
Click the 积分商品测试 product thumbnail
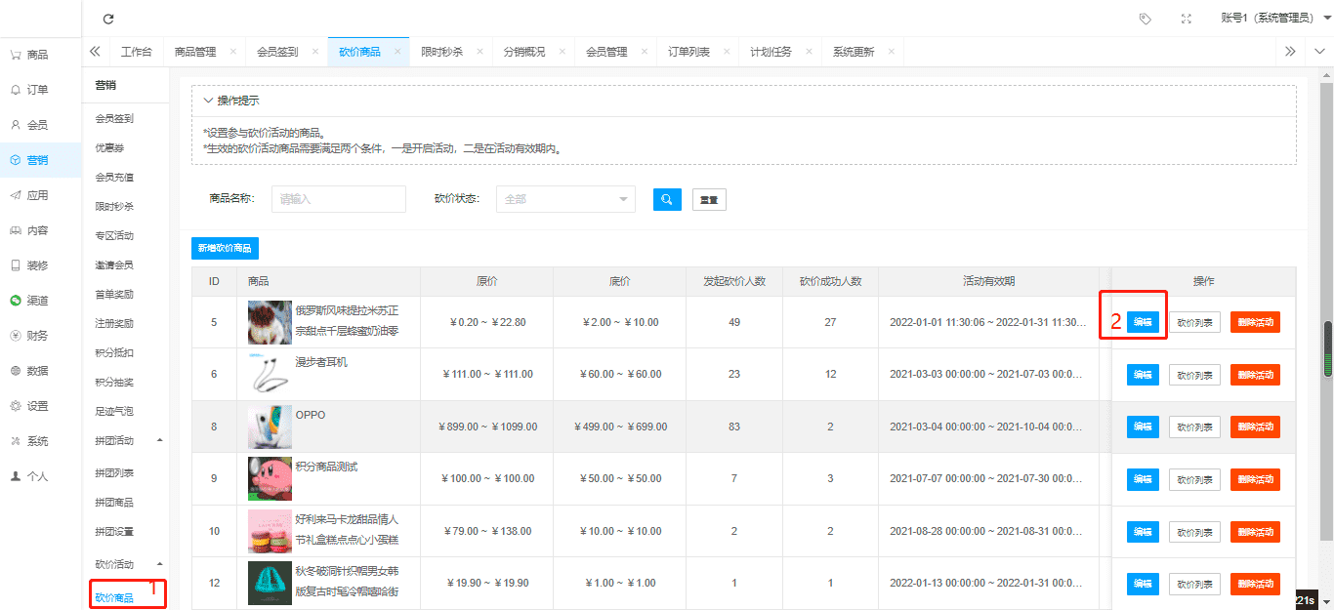pos(270,478)
